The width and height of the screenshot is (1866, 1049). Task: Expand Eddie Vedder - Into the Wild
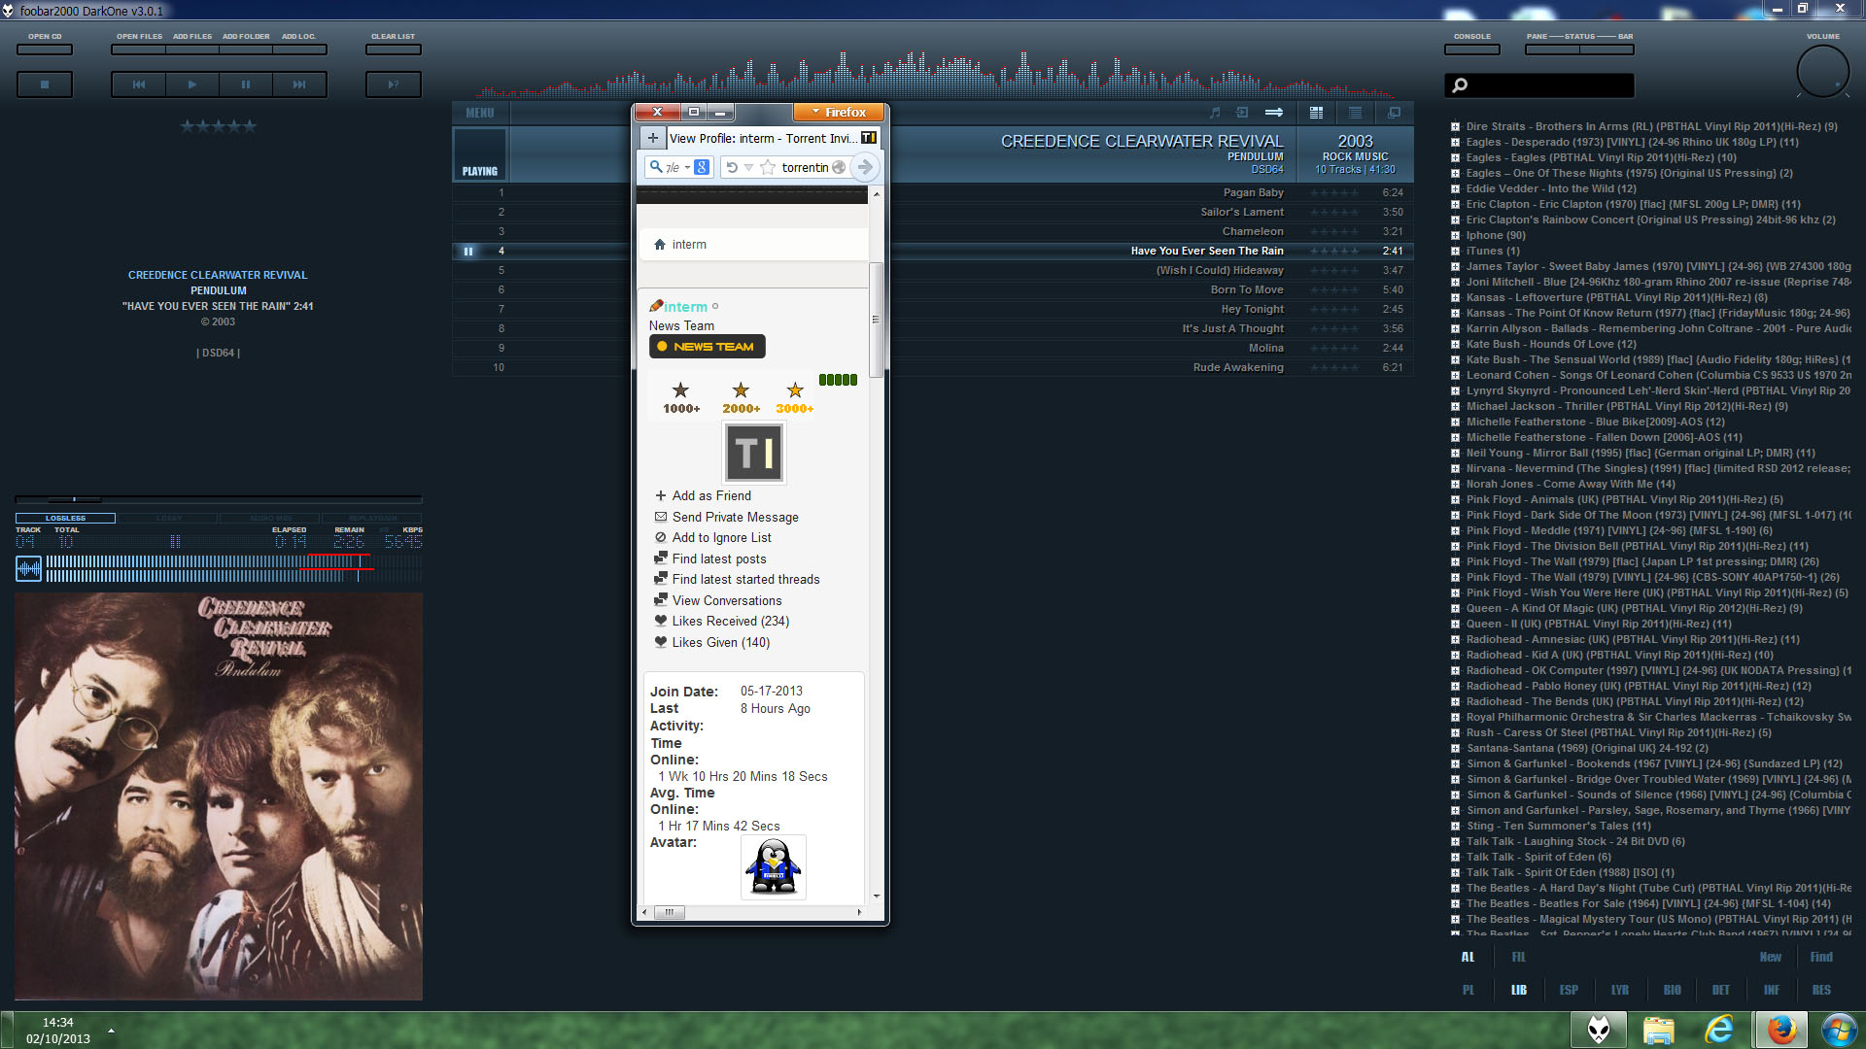click(1455, 189)
